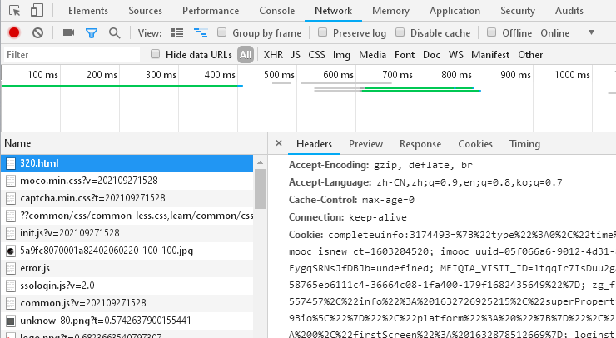616x338 pixels.
Task: Click the Name column header
Action: coord(134,143)
